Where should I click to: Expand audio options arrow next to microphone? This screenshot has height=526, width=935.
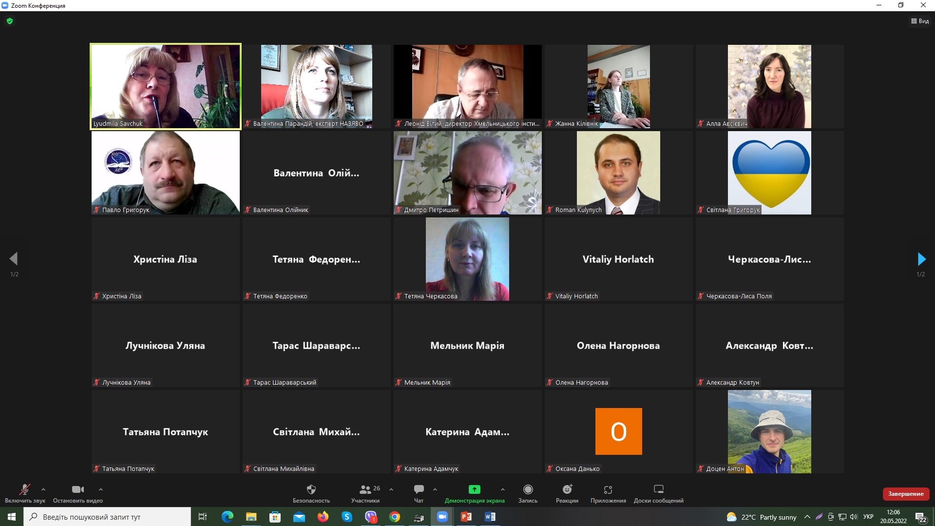pyautogui.click(x=43, y=489)
